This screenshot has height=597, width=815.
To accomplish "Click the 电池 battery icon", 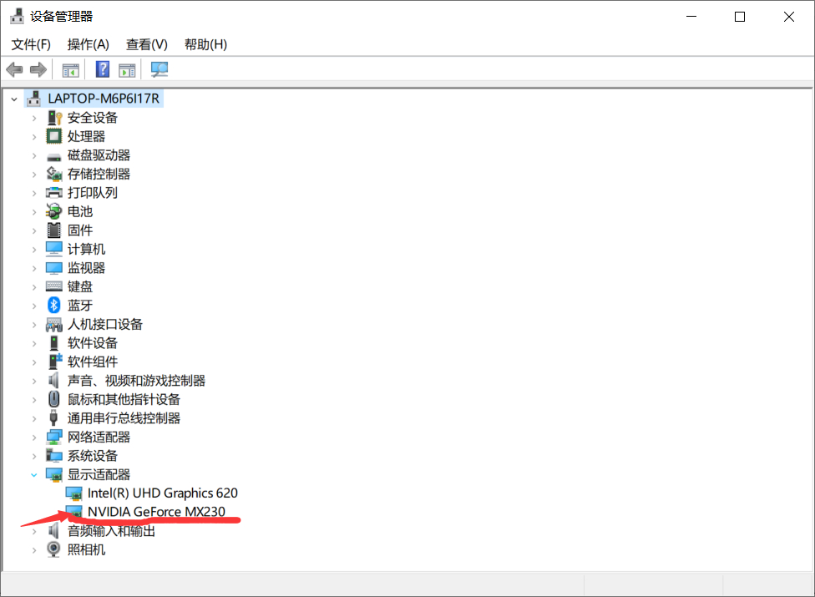I will [54, 211].
